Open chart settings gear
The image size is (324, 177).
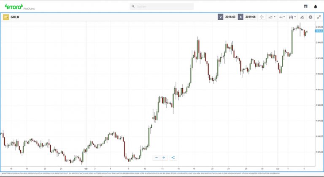[x=310, y=17]
